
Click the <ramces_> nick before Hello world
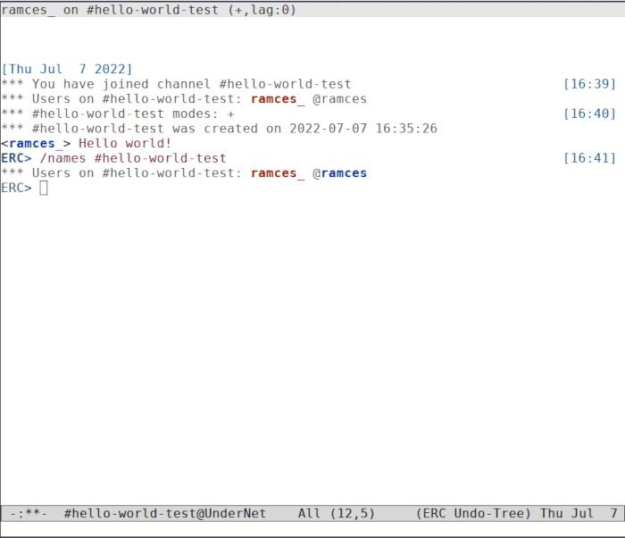tap(36, 143)
